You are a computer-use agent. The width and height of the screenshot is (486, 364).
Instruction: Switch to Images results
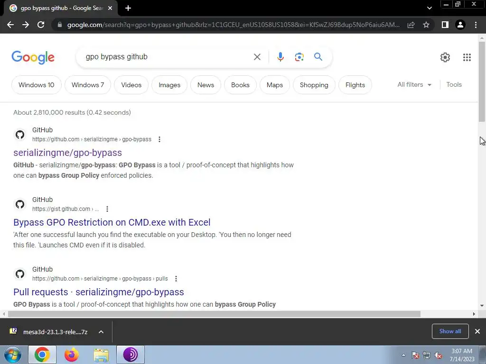click(x=169, y=85)
